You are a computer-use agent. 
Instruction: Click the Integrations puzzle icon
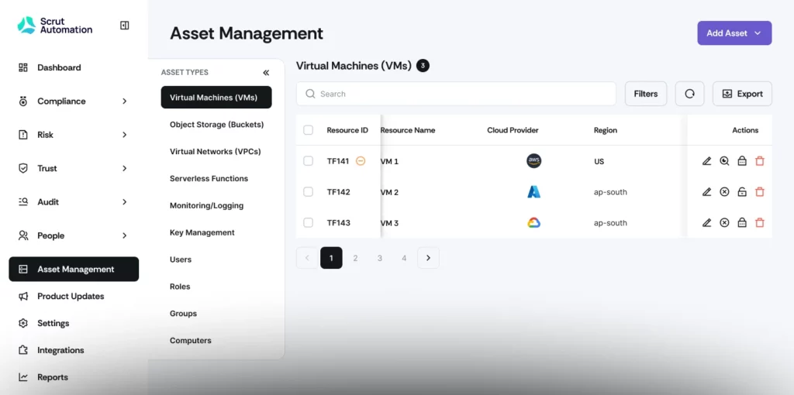(23, 350)
